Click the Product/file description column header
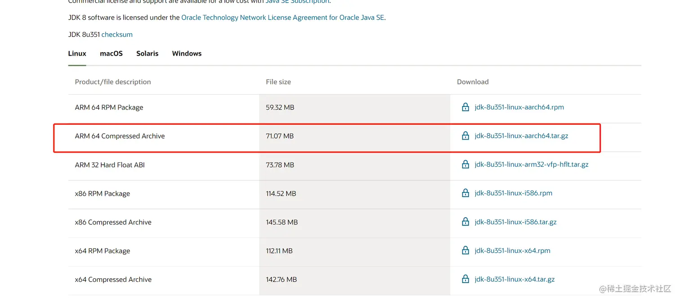Screen dimensions: 680x302 click(113, 82)
